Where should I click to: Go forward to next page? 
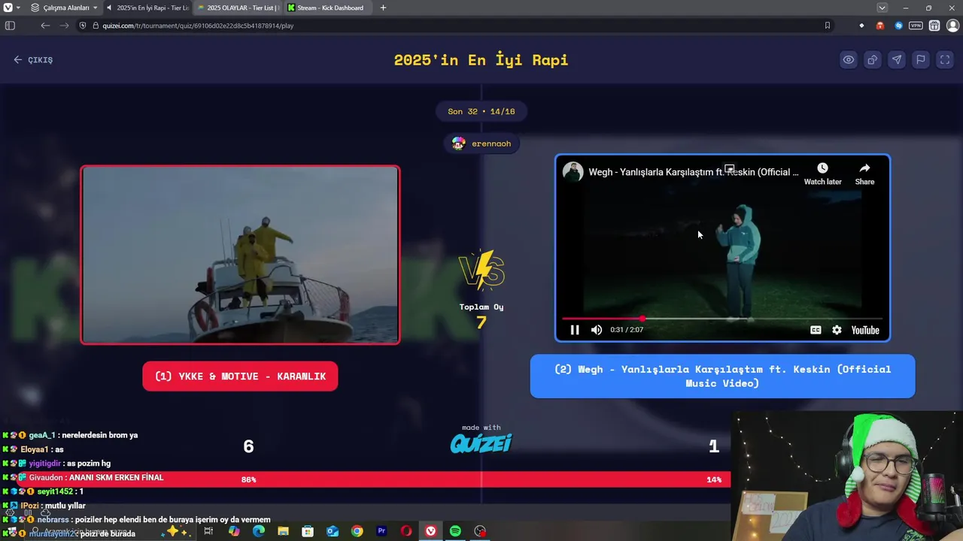click(x=64, y=26)
